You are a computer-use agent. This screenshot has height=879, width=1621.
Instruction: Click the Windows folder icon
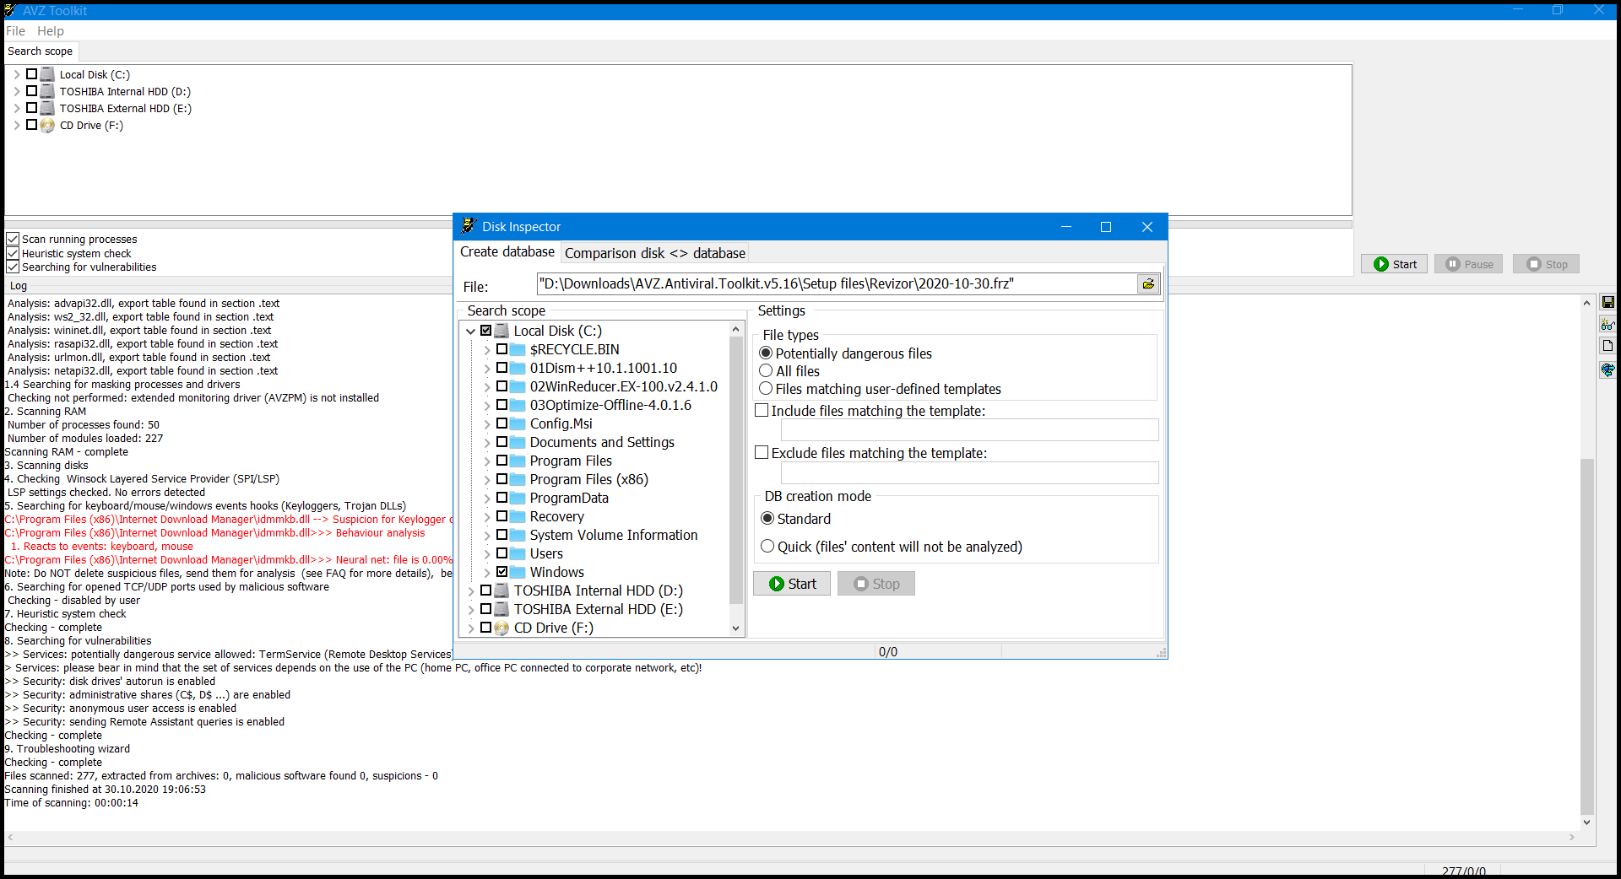tap(518, 572)
